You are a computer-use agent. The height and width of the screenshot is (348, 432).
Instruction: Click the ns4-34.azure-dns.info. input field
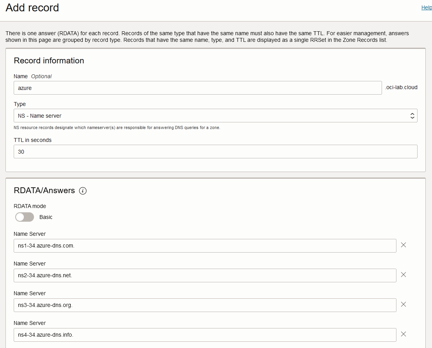tap(205, 335)
